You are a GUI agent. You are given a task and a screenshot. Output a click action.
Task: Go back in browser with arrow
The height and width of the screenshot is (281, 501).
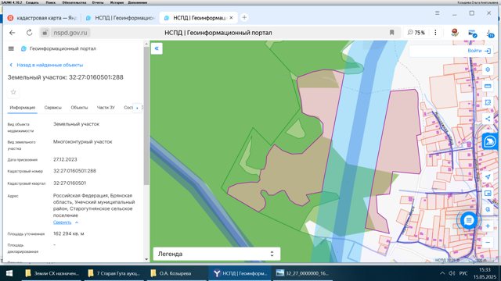click(x=13, y=33)
